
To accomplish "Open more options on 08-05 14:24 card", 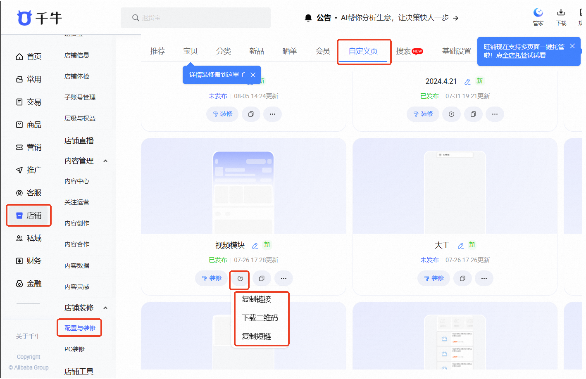I will tap(272, 114).
